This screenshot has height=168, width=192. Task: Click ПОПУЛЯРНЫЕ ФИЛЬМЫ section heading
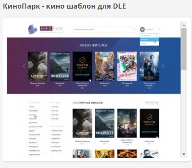point(88,103)
